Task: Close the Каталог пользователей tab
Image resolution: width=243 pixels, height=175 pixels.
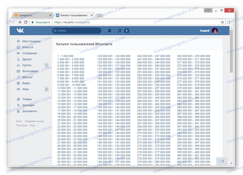Action: pos(92,15)
